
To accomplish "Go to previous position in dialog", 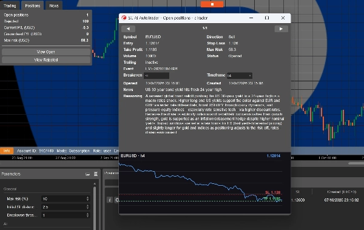I will coord(128,29).
